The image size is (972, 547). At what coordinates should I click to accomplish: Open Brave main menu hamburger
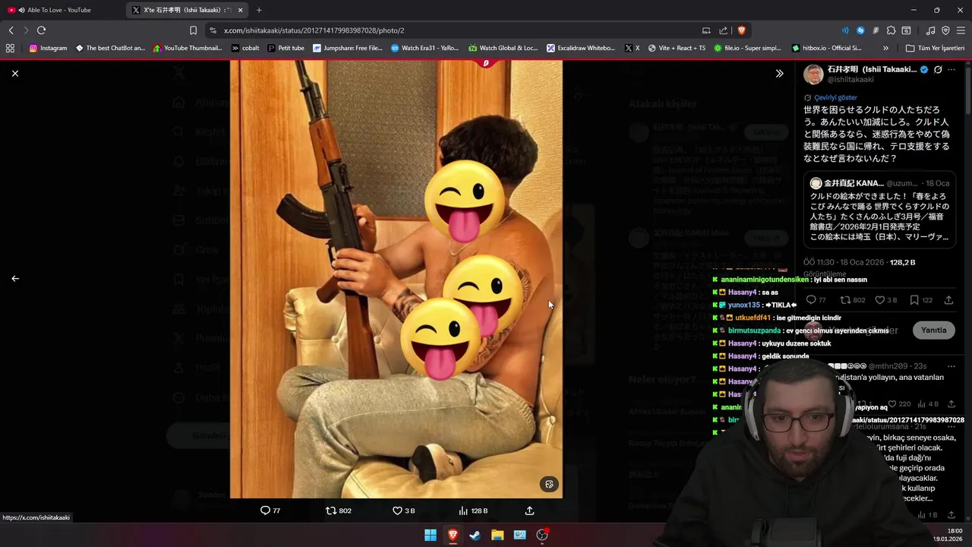pos(961,30)
